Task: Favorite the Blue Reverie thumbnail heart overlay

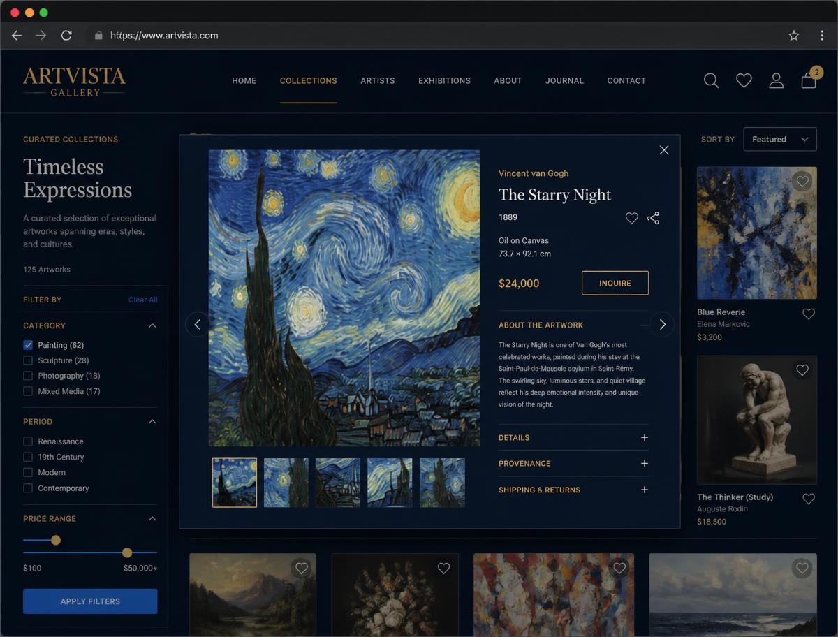Action: tap(802, 182)
